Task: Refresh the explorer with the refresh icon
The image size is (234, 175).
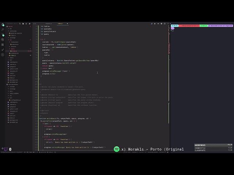Action: click(26, 24)
